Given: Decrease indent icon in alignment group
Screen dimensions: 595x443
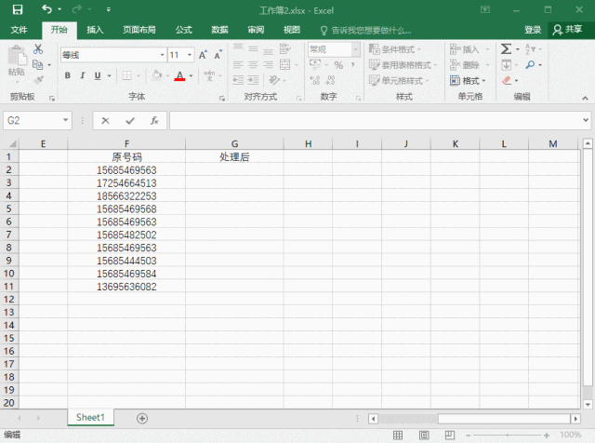Looking at the screenshot, I should (x=238, y=80).
